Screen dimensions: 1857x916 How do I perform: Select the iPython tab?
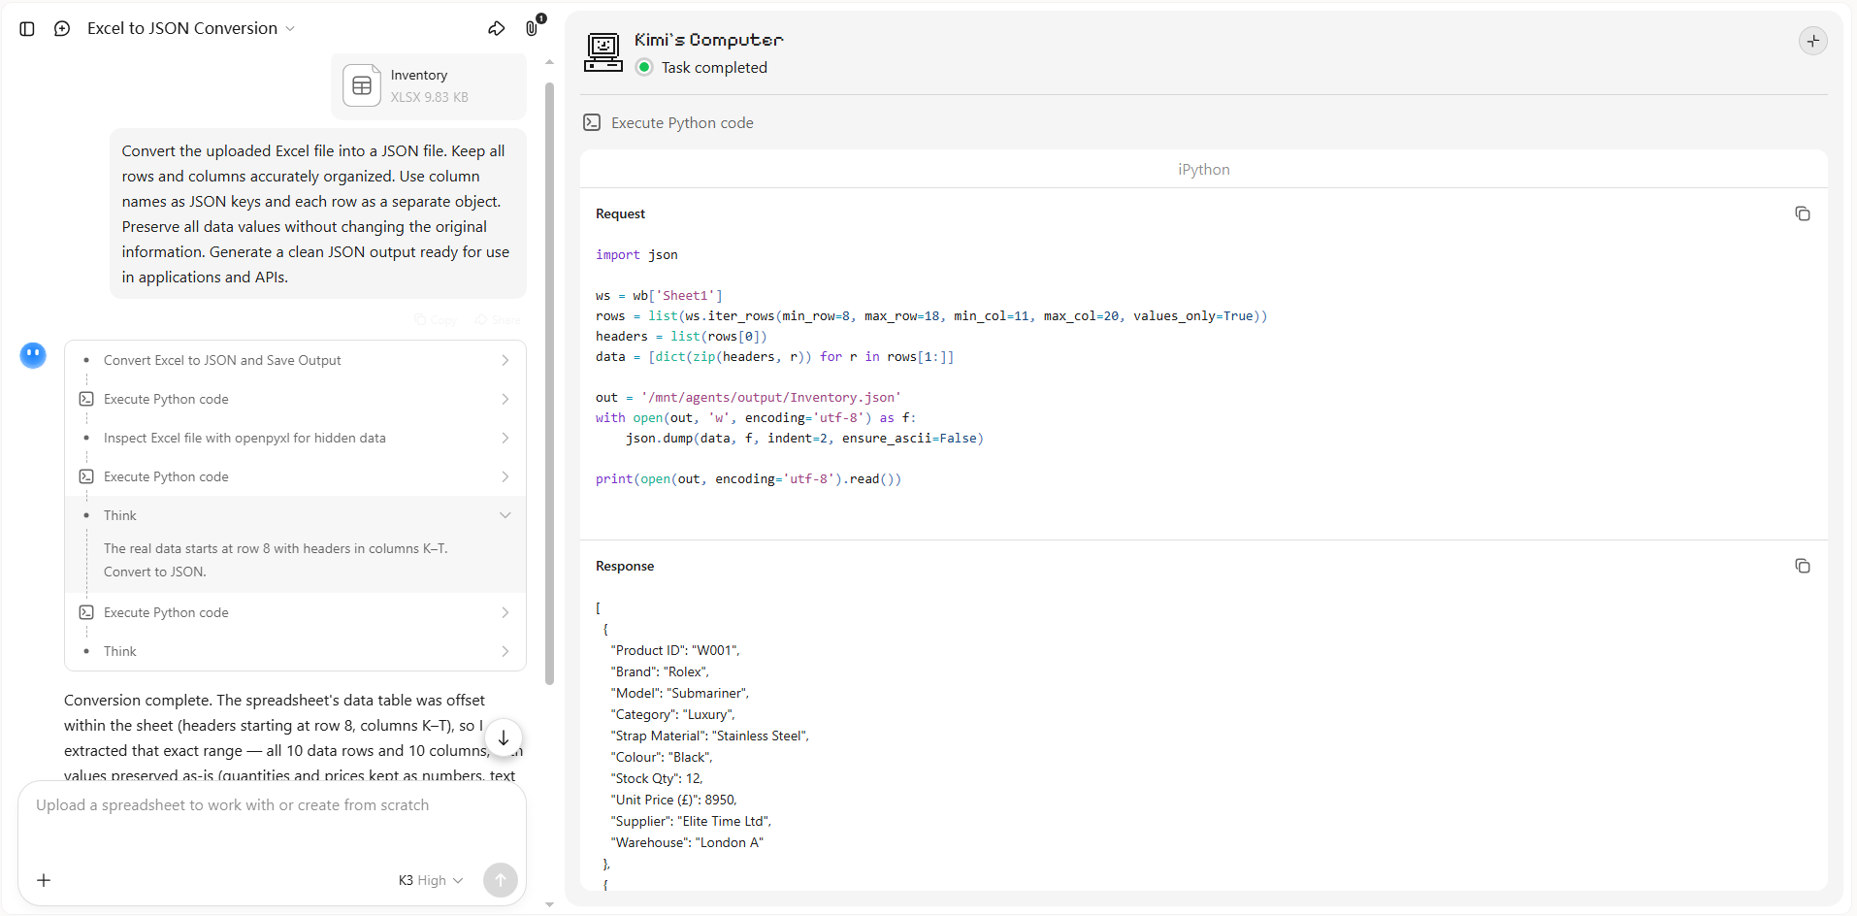tap(1204, 169)
